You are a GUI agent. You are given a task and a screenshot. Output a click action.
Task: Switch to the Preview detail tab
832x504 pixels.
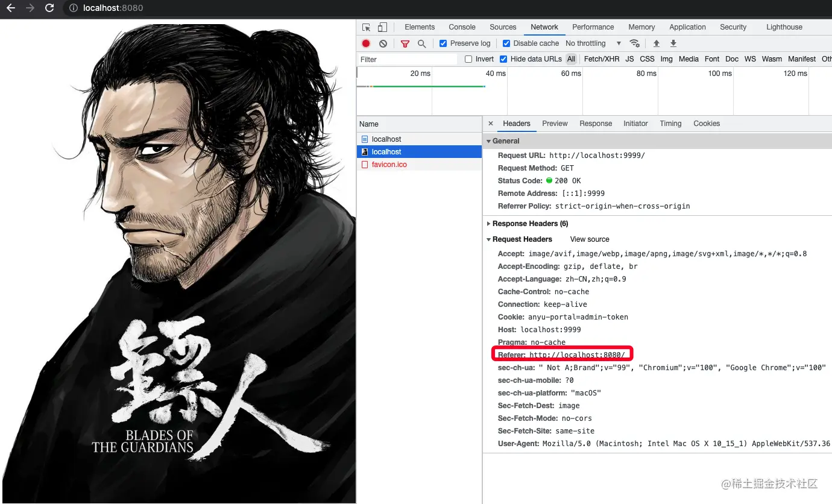pos(555,124)
